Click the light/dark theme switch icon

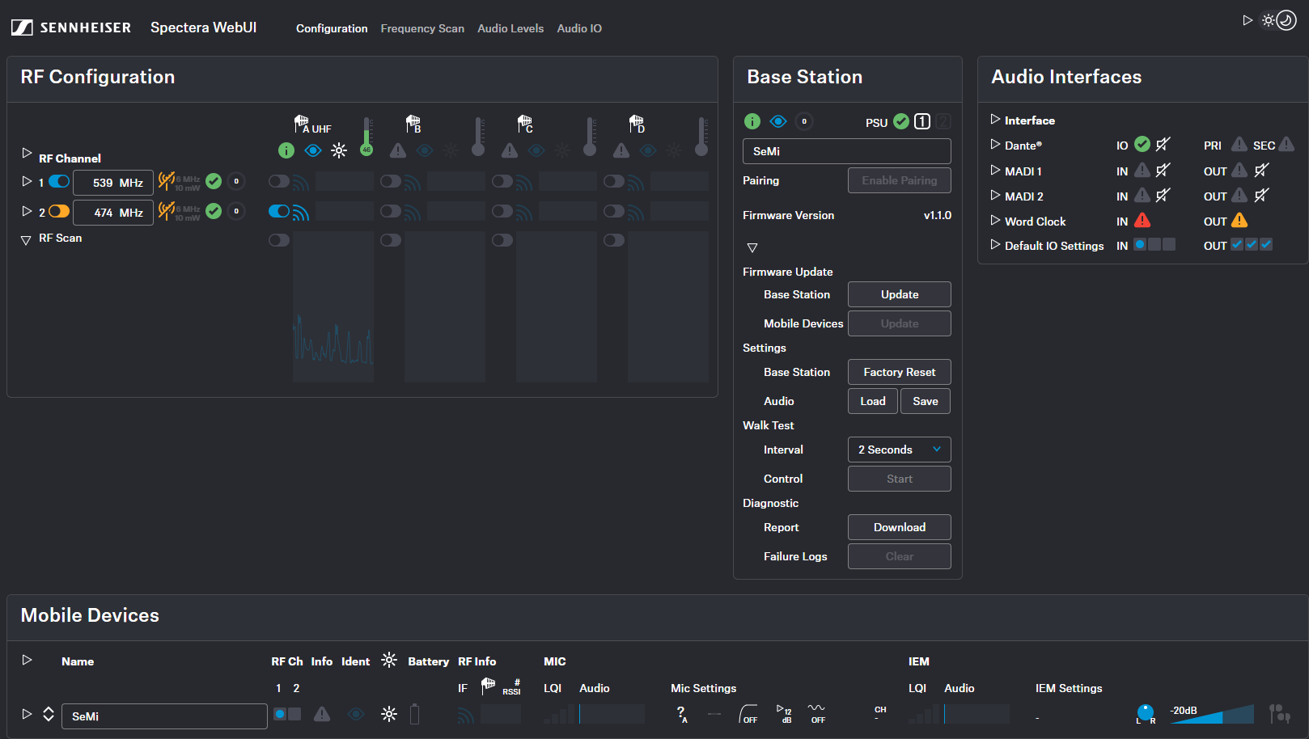[x=1279, y=20]
